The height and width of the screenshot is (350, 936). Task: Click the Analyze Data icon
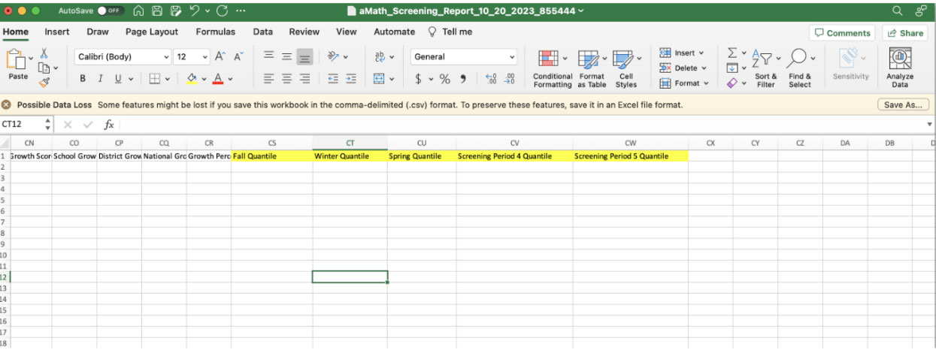899,59
